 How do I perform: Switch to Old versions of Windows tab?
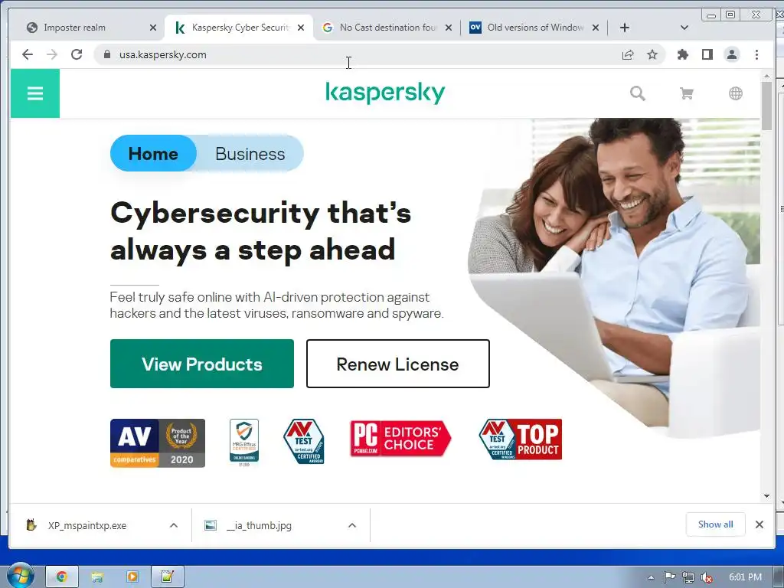pos(534,28)
